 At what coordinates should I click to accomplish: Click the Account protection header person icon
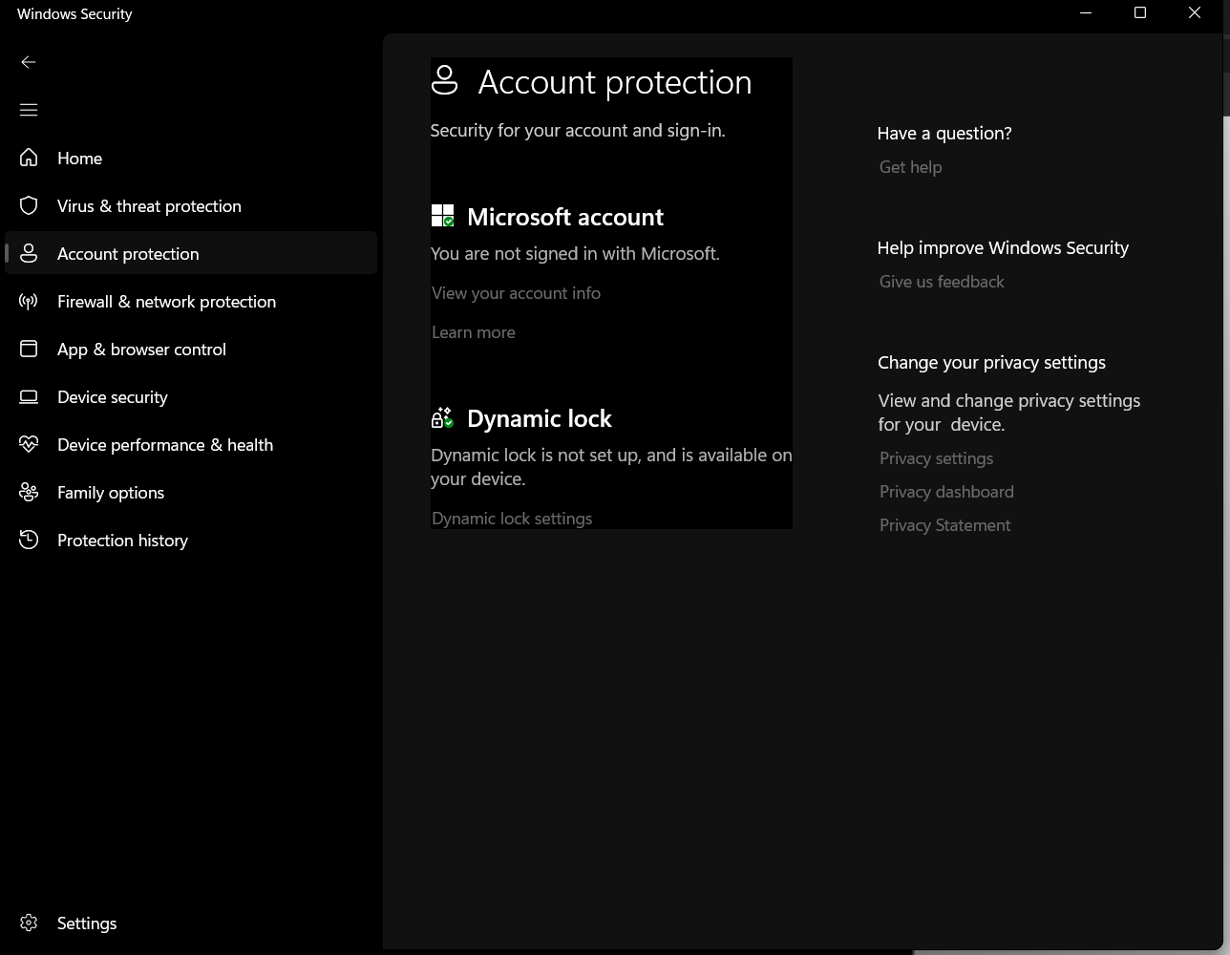pos(445,80)
